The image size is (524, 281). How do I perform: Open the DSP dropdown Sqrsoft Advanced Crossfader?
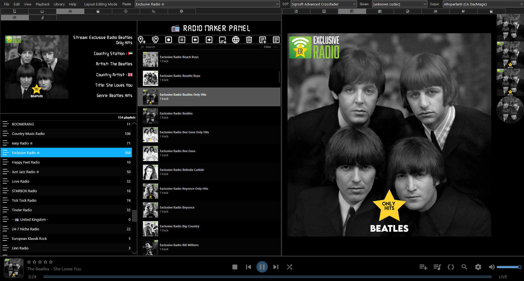pos(324,4)
